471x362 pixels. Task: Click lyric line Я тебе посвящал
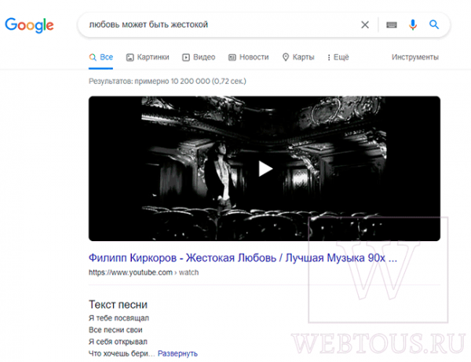point(119,318)
